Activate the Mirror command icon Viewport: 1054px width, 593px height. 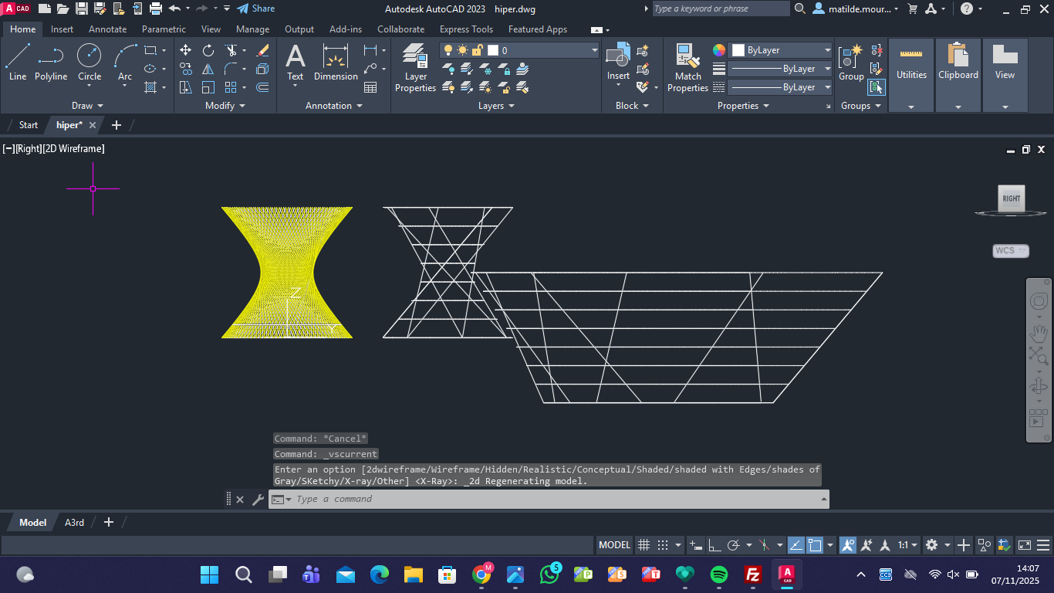coord(208,69)
